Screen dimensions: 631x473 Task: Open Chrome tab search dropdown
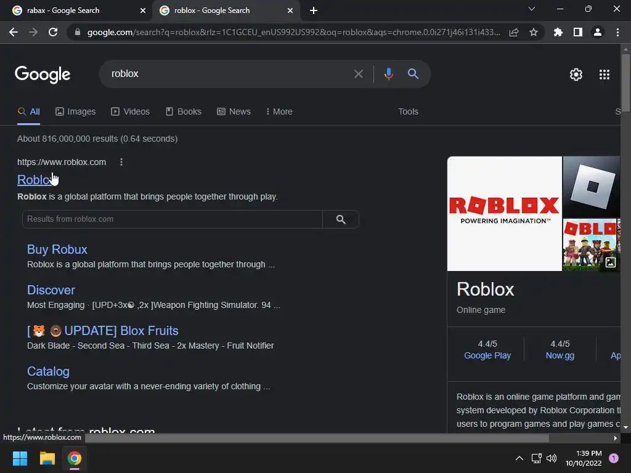[532, 9]
